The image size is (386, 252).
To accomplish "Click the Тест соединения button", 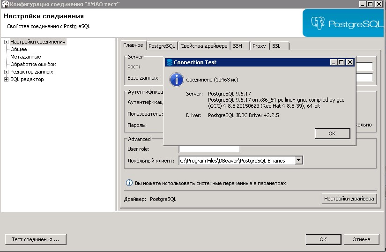I will (x=36, y=239).
